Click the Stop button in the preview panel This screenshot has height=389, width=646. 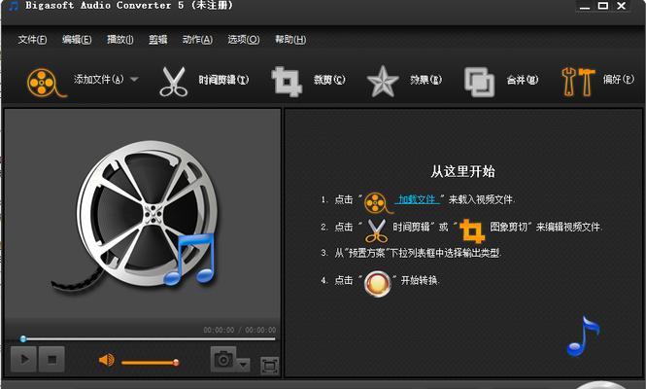click(51, 359)
